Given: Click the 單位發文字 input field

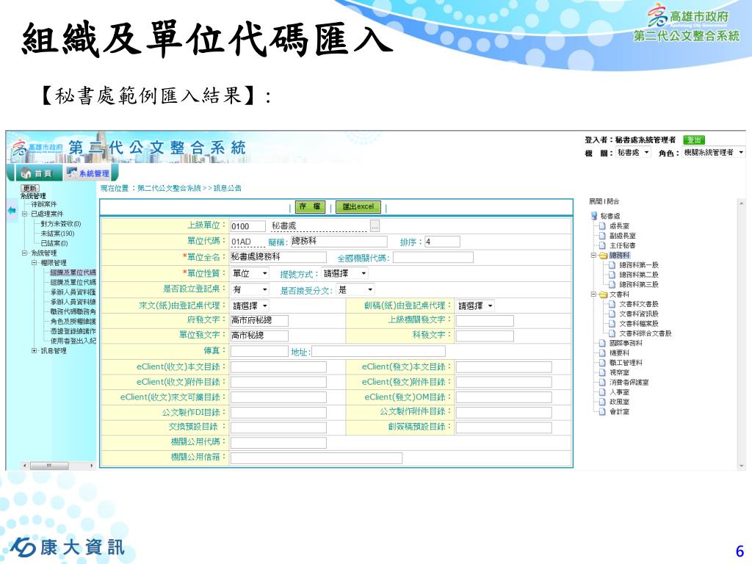Looking at the screenshot, I should click(259, 336).
